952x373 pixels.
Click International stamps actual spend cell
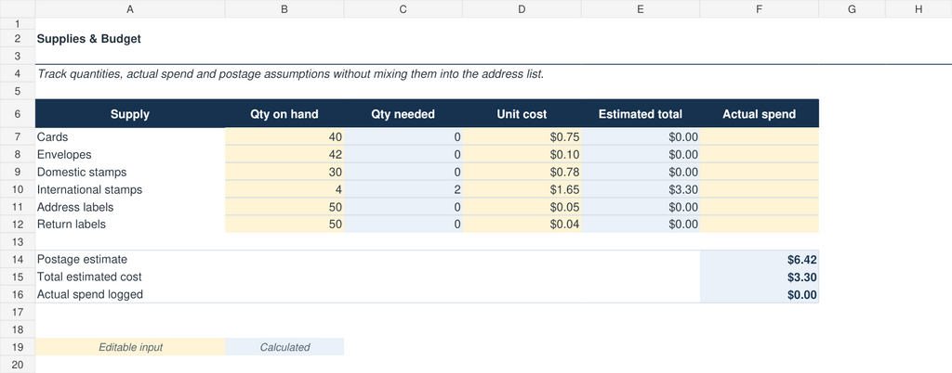[x=759, y=189]
